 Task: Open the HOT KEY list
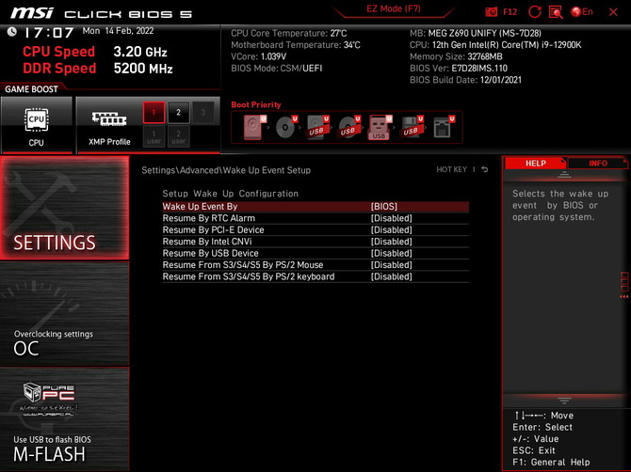pyautogui.click(x=451, y=169)
